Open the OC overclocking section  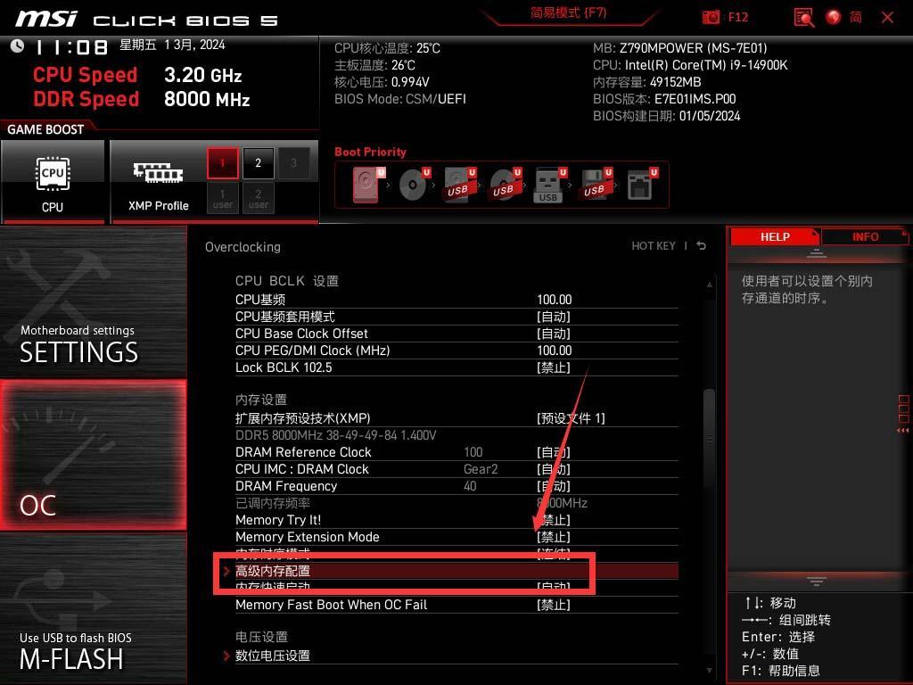(93, 456)
